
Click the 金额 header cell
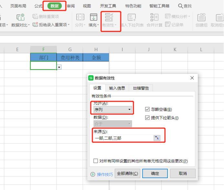click(96, 58)
